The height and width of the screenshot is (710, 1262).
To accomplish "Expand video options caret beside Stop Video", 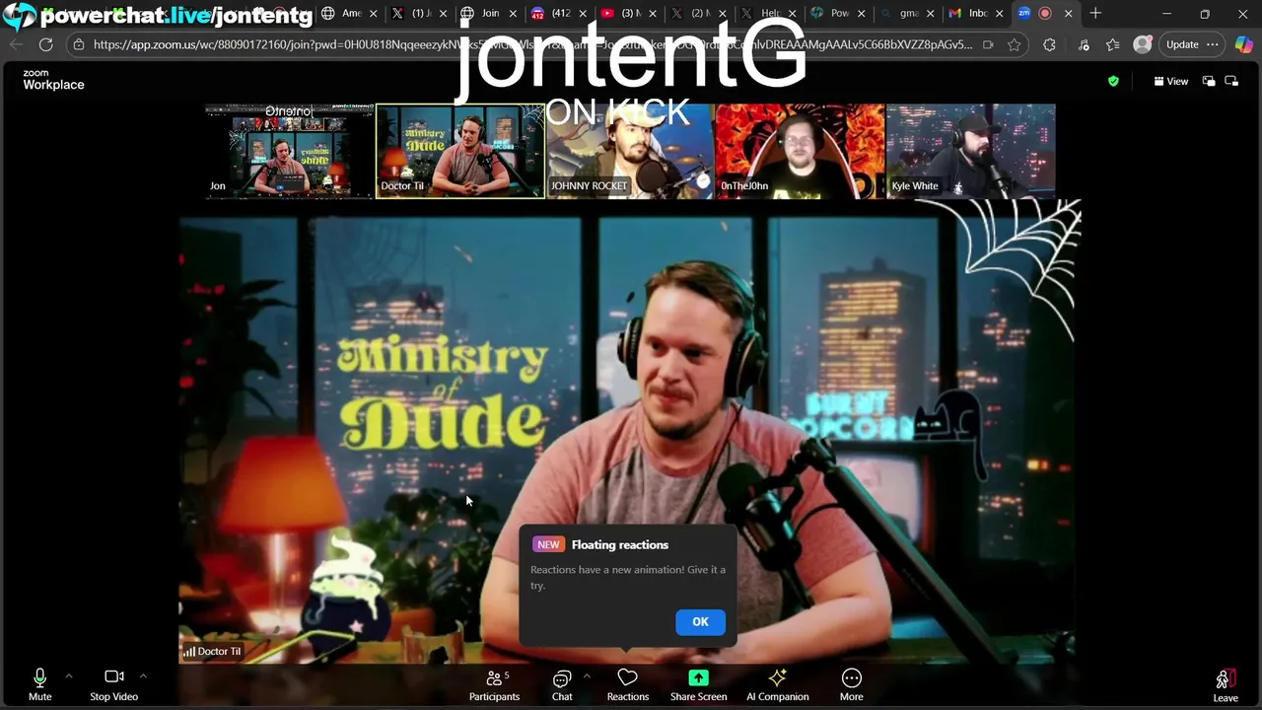I will coord(143,676).
